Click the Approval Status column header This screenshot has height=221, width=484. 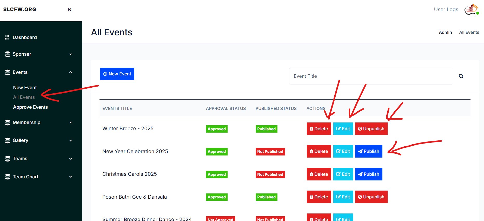click(x=226, y=108)
